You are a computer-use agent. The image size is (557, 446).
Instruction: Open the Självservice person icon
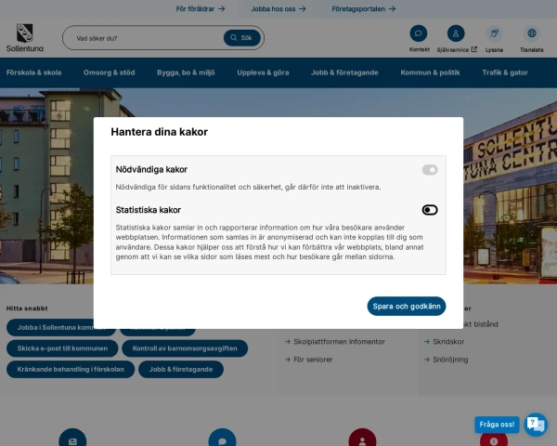(x=456, y=33)
